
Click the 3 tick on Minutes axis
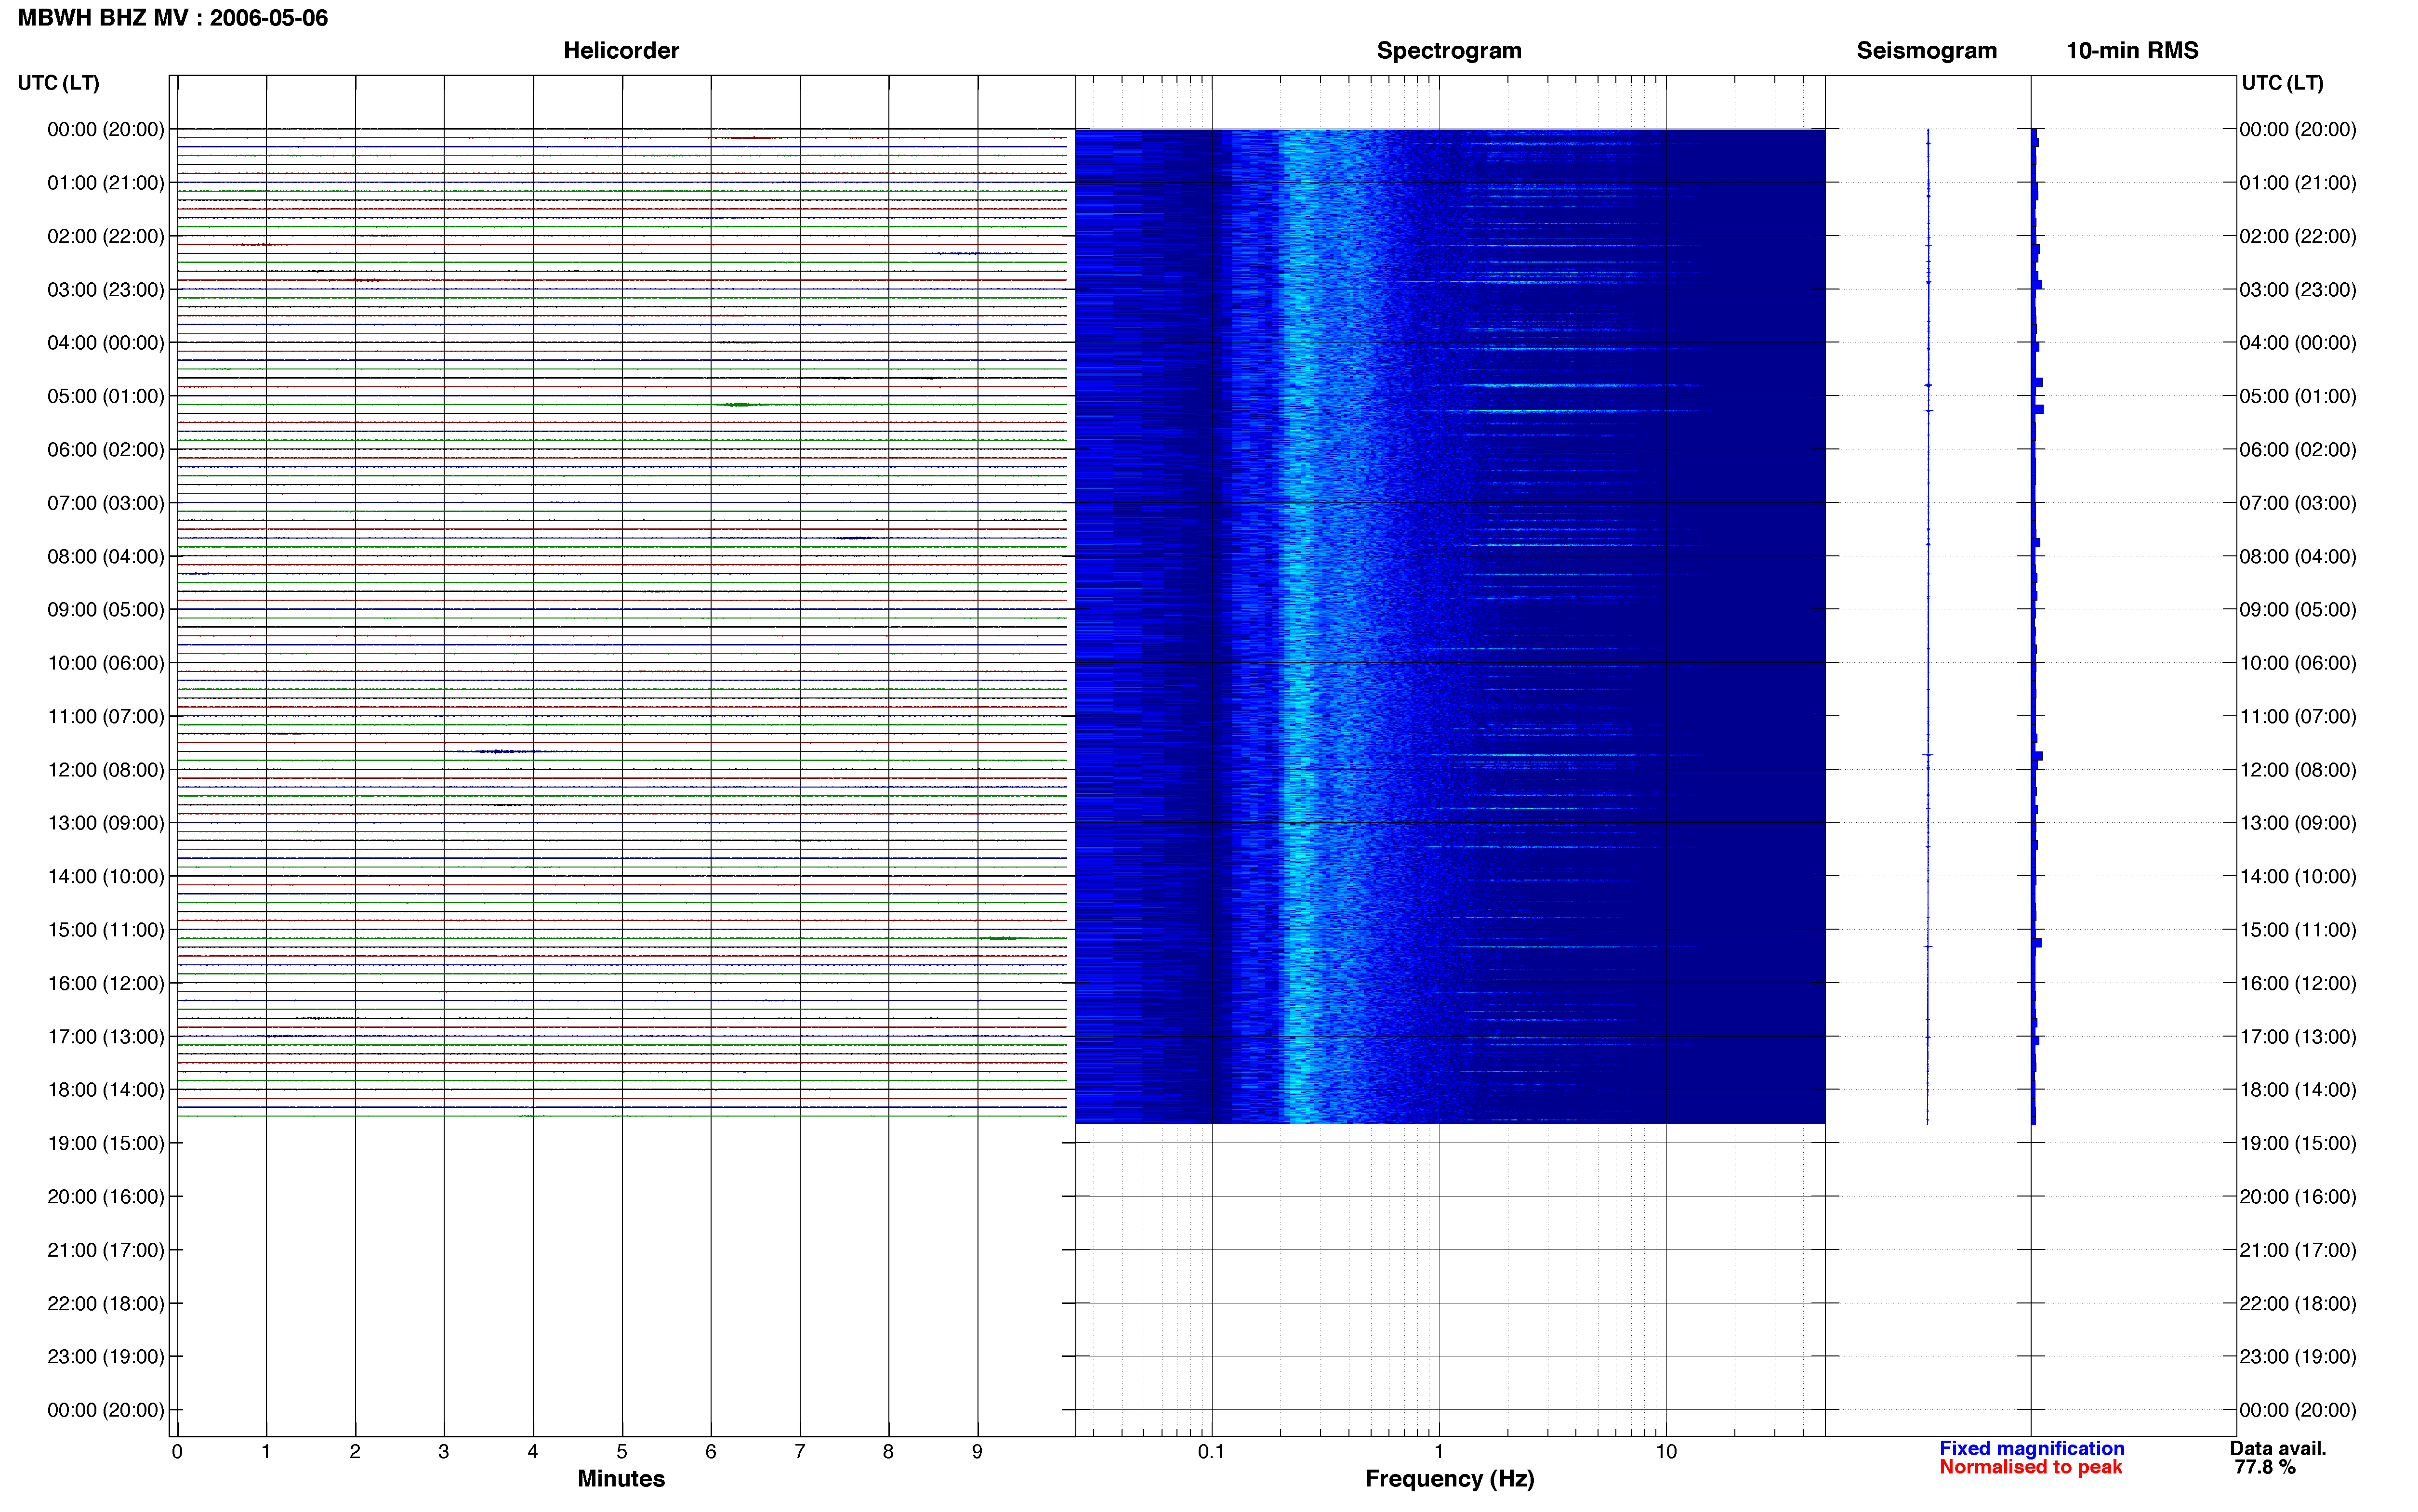pyautogui.click(x=444, y=1452)
